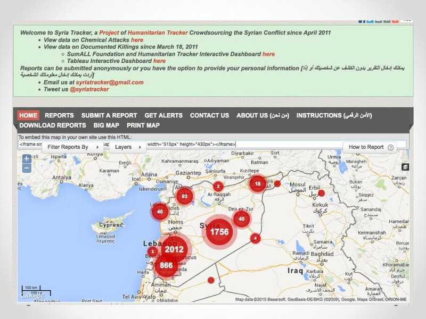
Task: Follow the Humanitarian Tracker link
Action: tap(158, 33)
